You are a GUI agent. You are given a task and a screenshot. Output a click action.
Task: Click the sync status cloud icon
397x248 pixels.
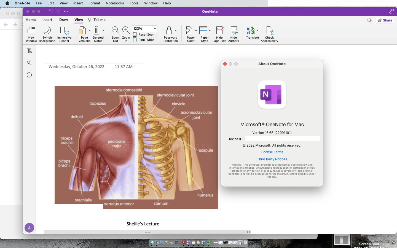coord(369,20)
